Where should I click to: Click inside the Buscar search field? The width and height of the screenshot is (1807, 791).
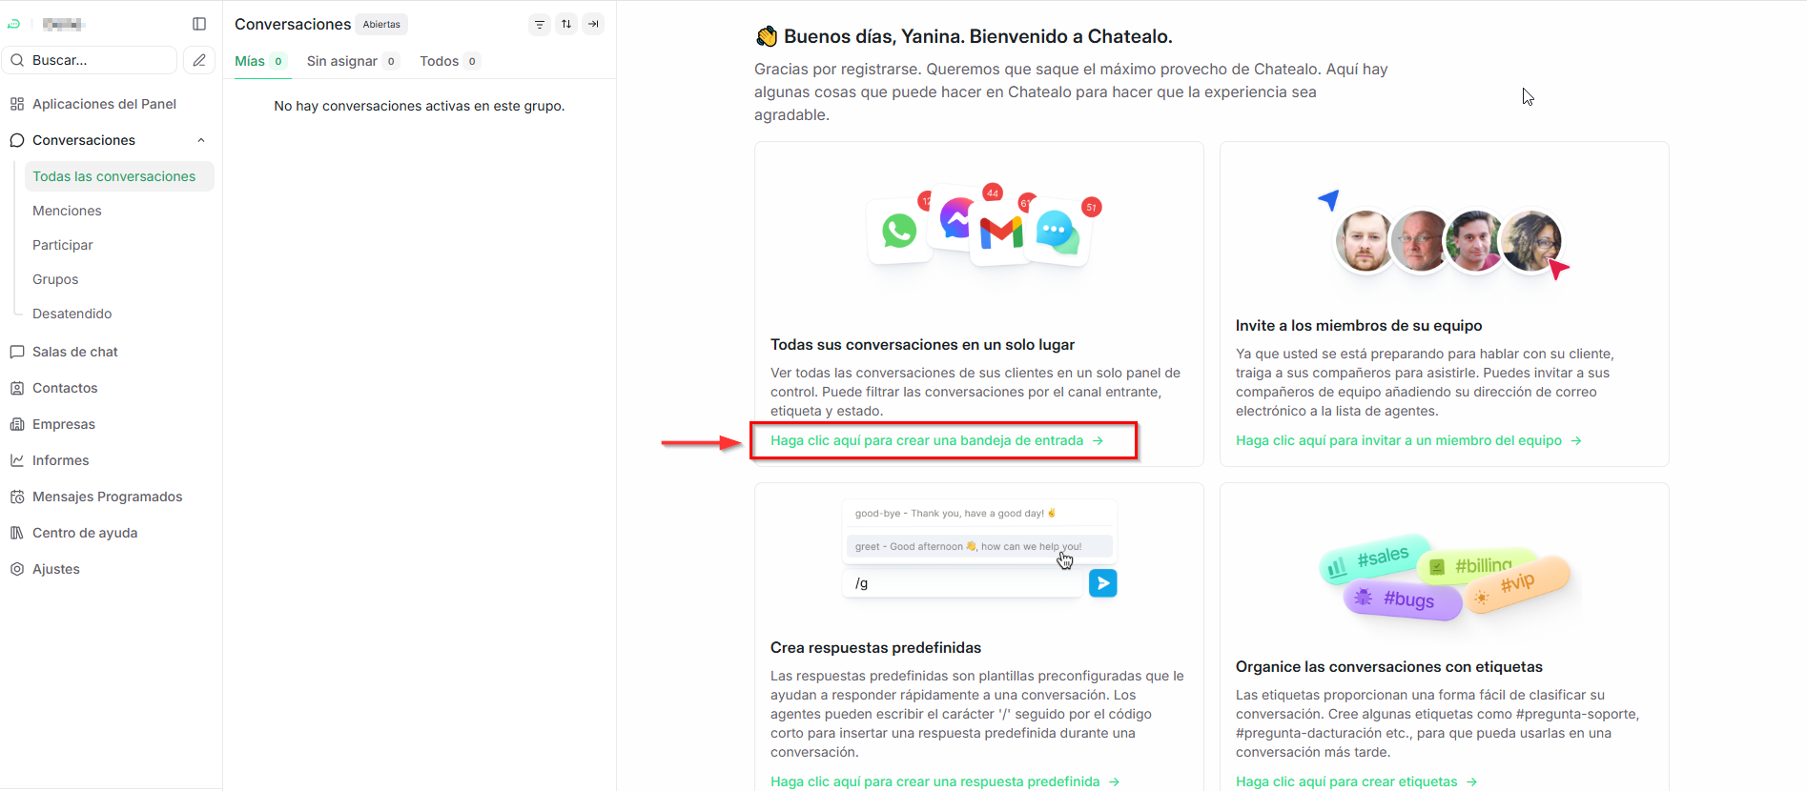click(x=95, y=60)
